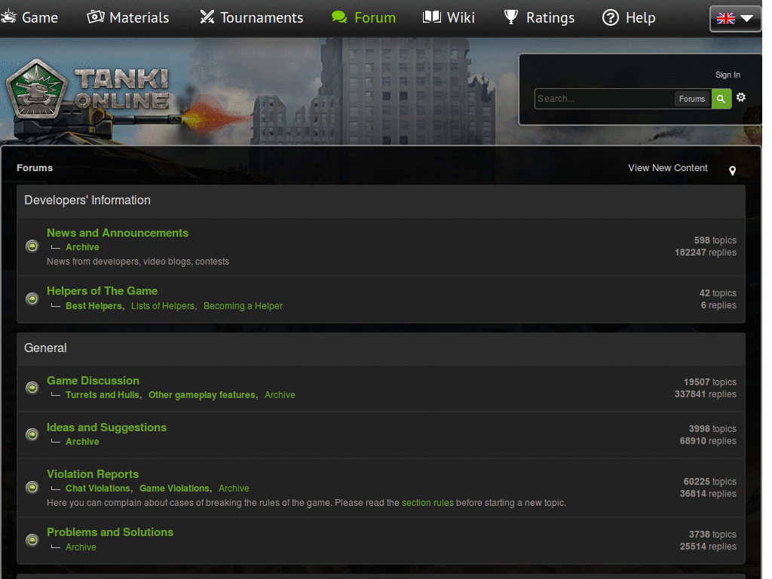Screen dimensions: 772x579
Task: Open the Helpers of The Game forum
Action: [102, 291]
